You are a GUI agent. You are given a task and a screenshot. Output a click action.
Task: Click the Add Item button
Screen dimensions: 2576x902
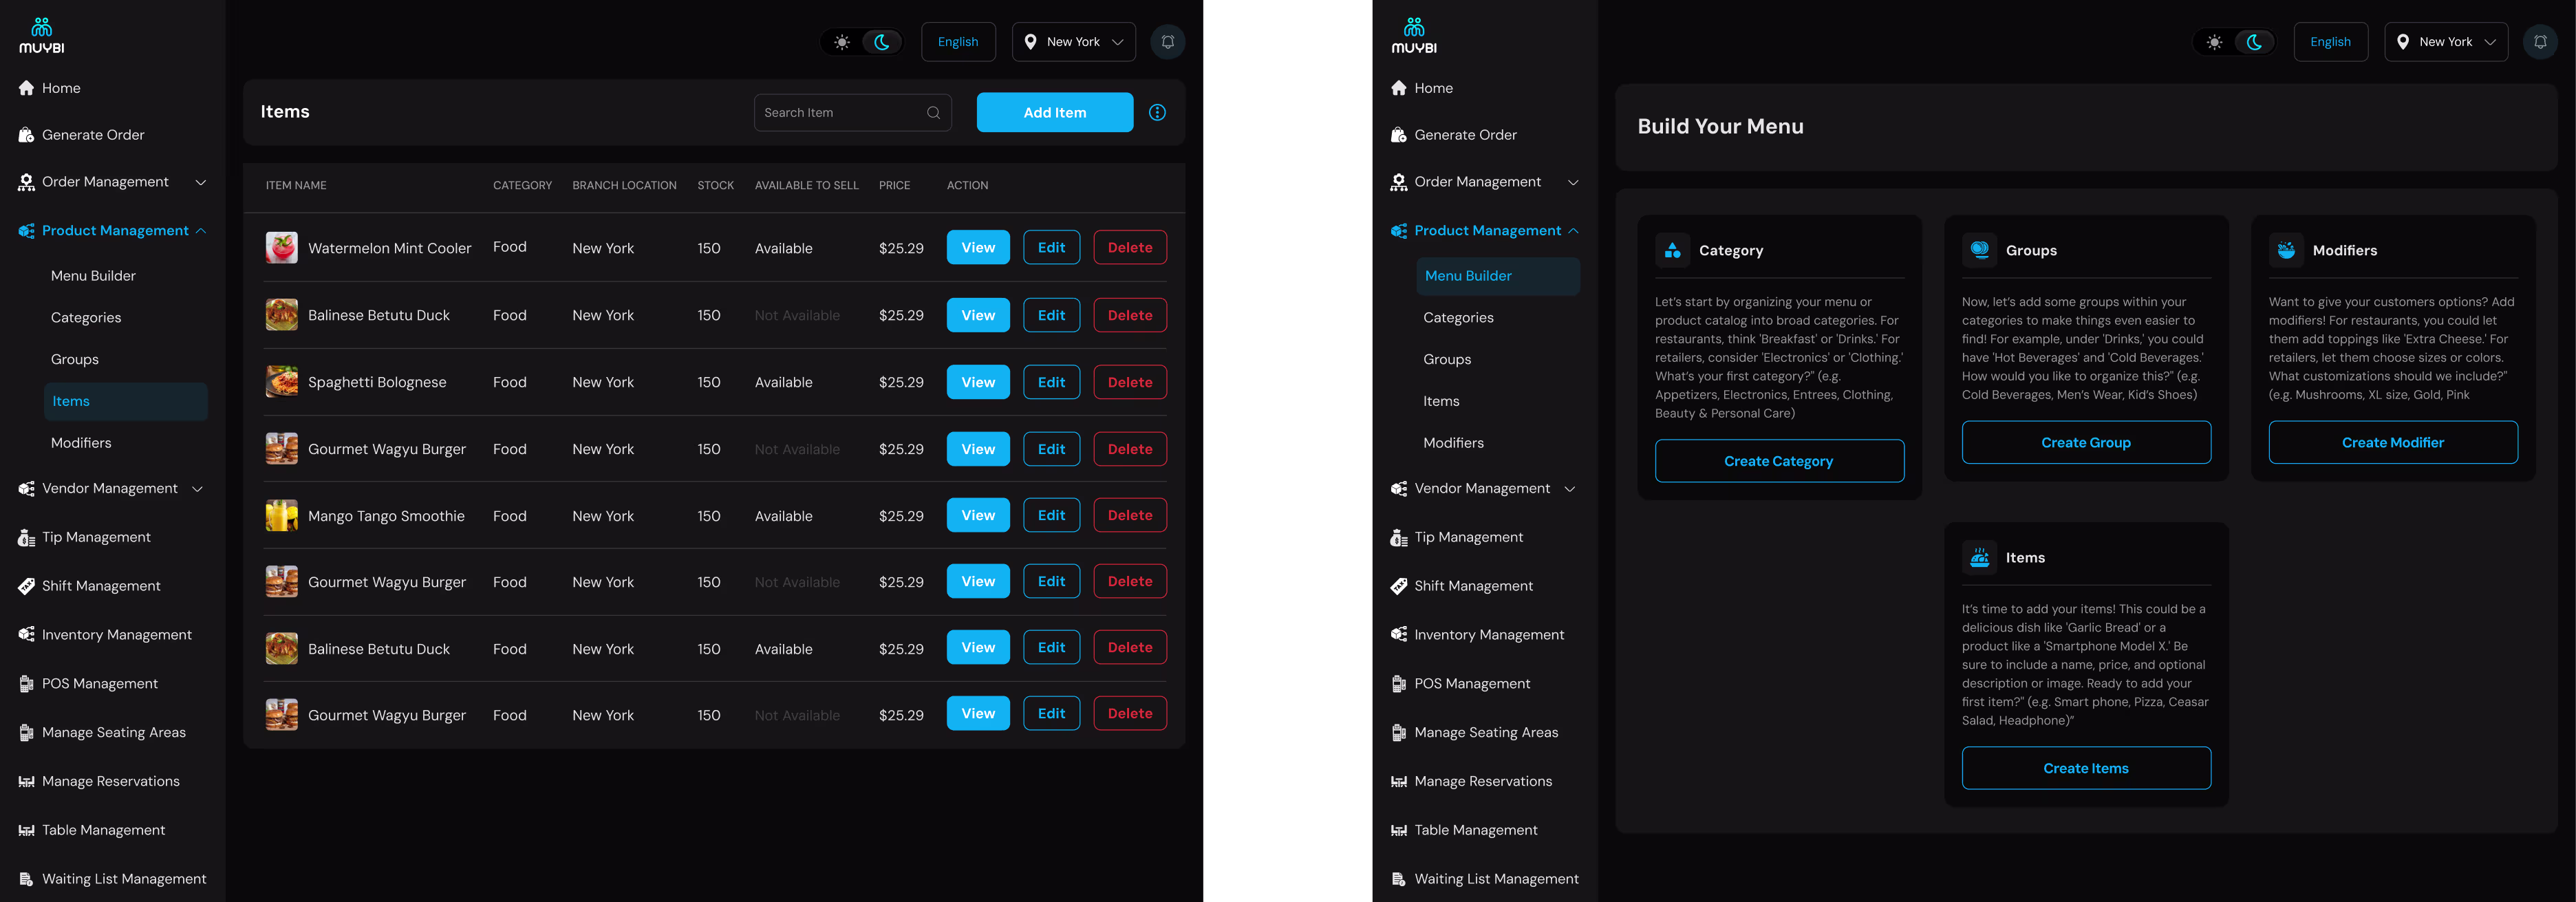coord(1055,112)
